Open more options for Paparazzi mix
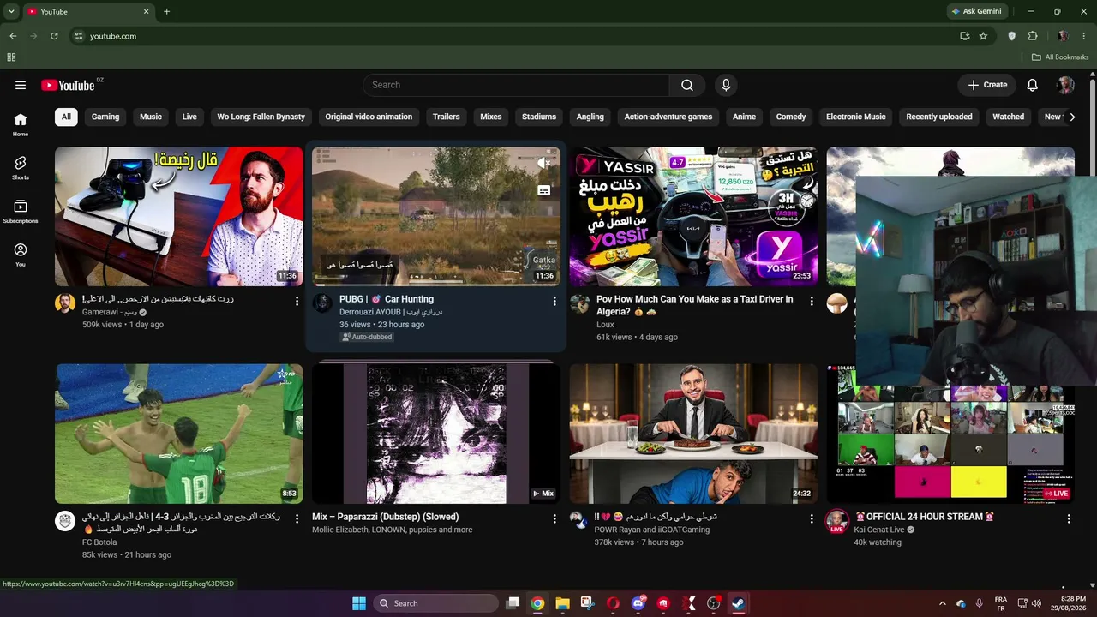Image resolution: width=1097 pixels, height=617 pixels. (554, 518)
